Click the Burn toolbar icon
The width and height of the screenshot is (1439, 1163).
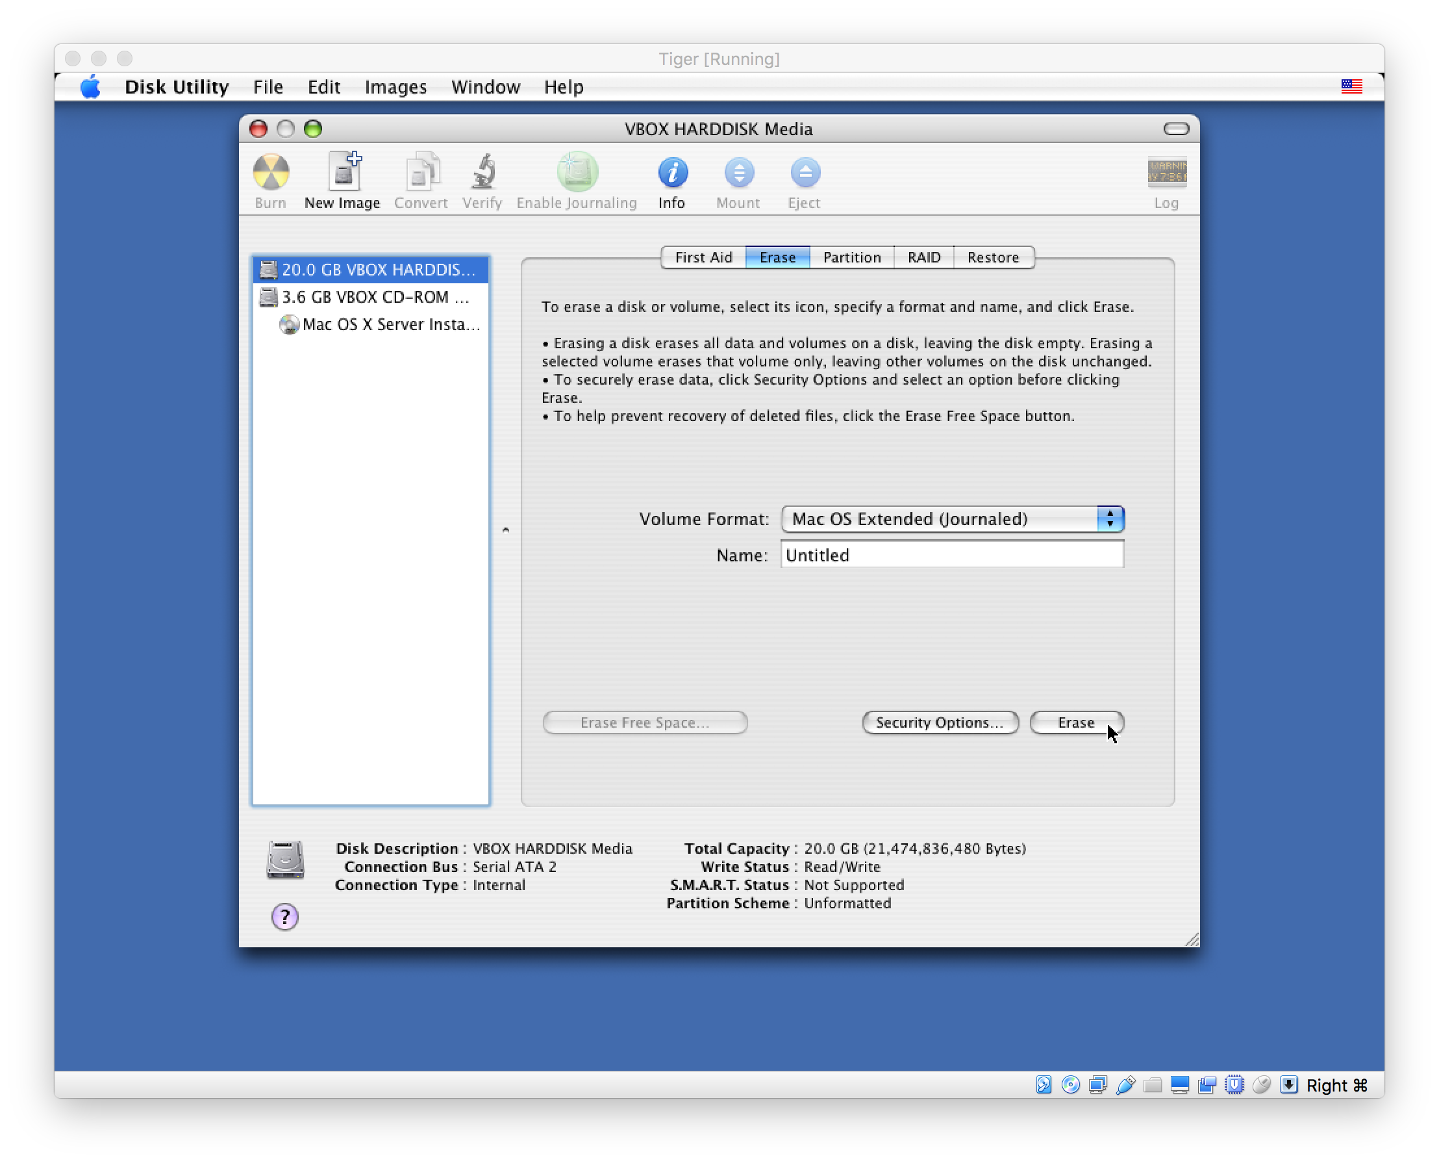(271, 172)
